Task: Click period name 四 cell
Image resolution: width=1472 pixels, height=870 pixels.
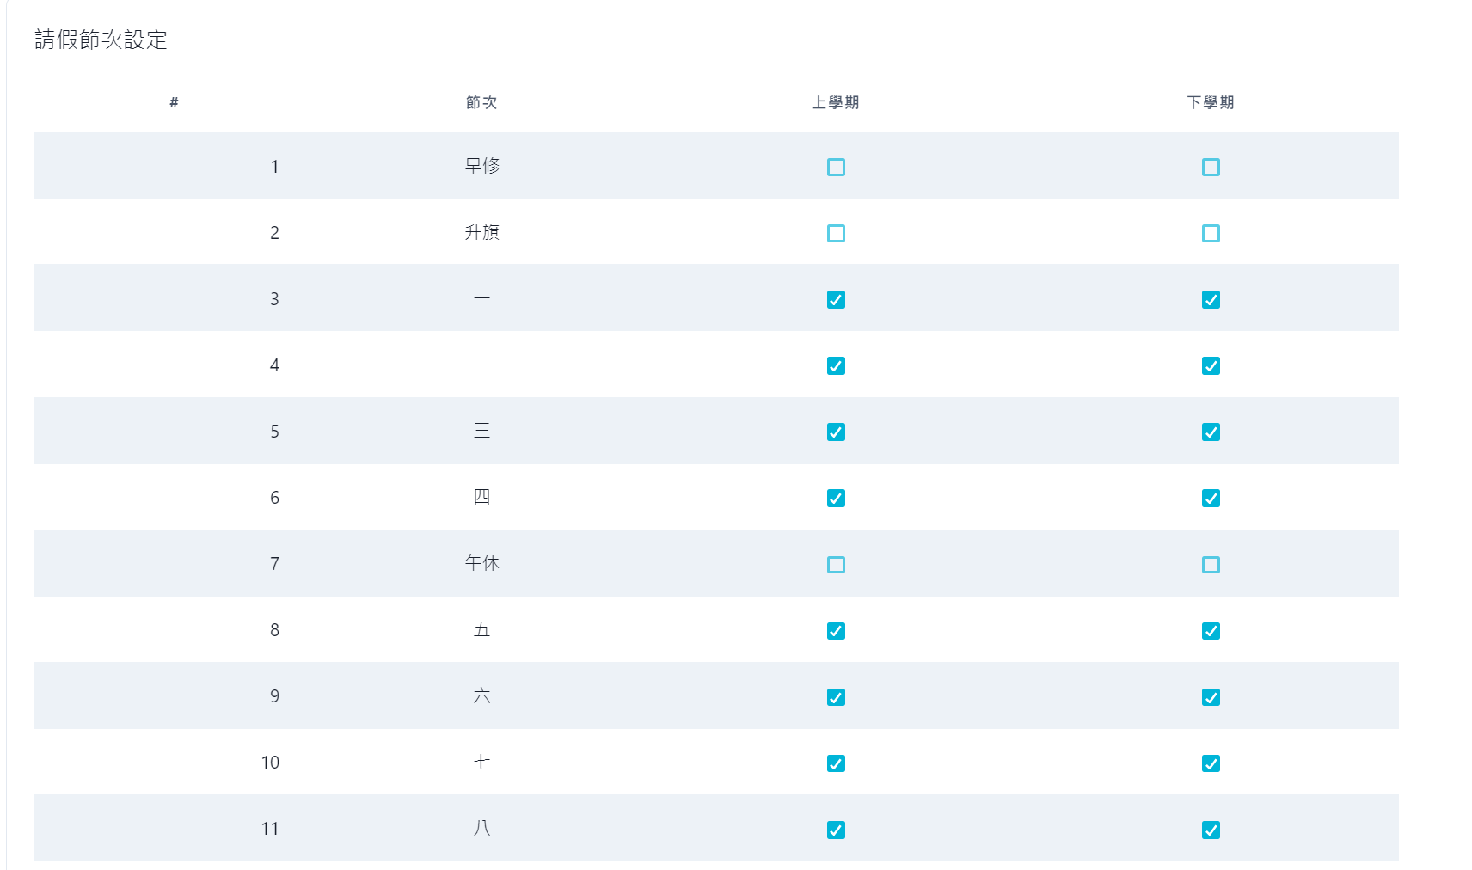Action: point(482,497)
